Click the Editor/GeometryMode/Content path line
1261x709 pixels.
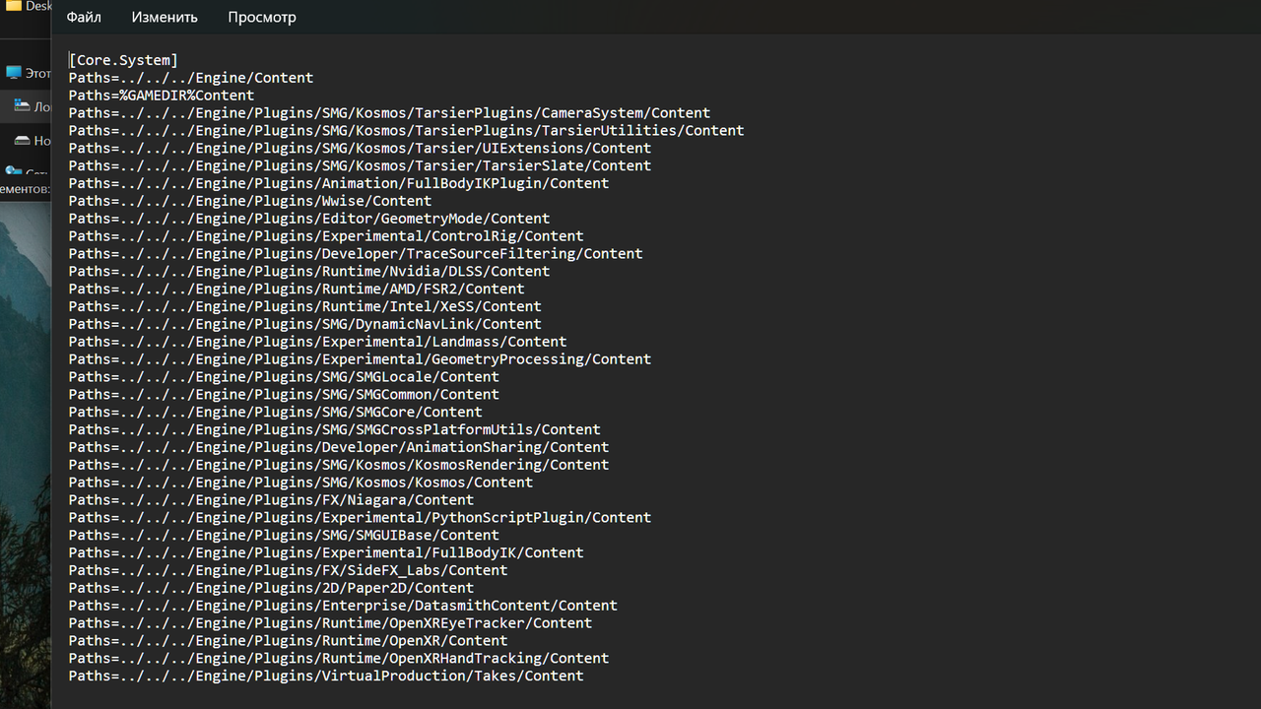pos(309,219)
